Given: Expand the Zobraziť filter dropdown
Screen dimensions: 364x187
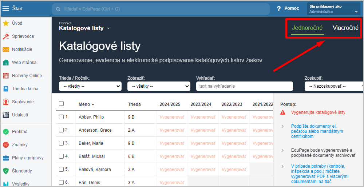Looking at the screenshot, I should click(159, 86).
